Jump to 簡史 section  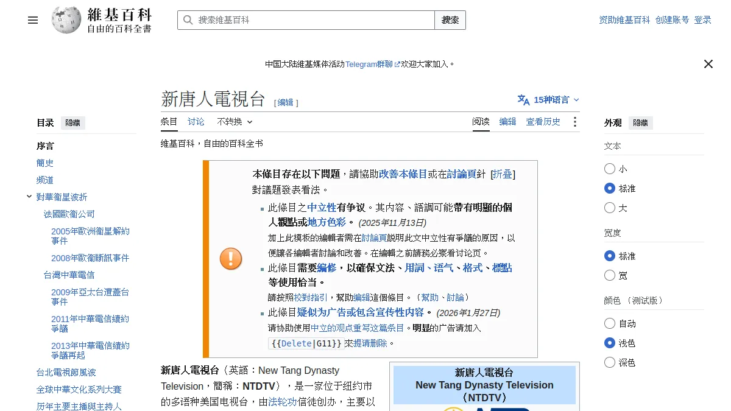(x=45, y=163)
